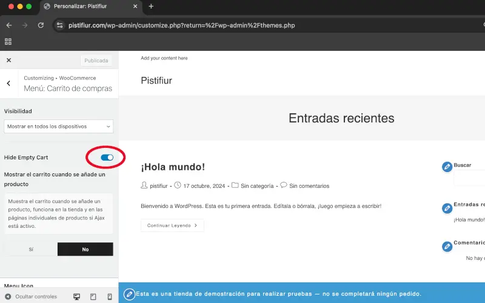Reload the page
The height and width of the screenshot is (303, 485).
(41, 25)
